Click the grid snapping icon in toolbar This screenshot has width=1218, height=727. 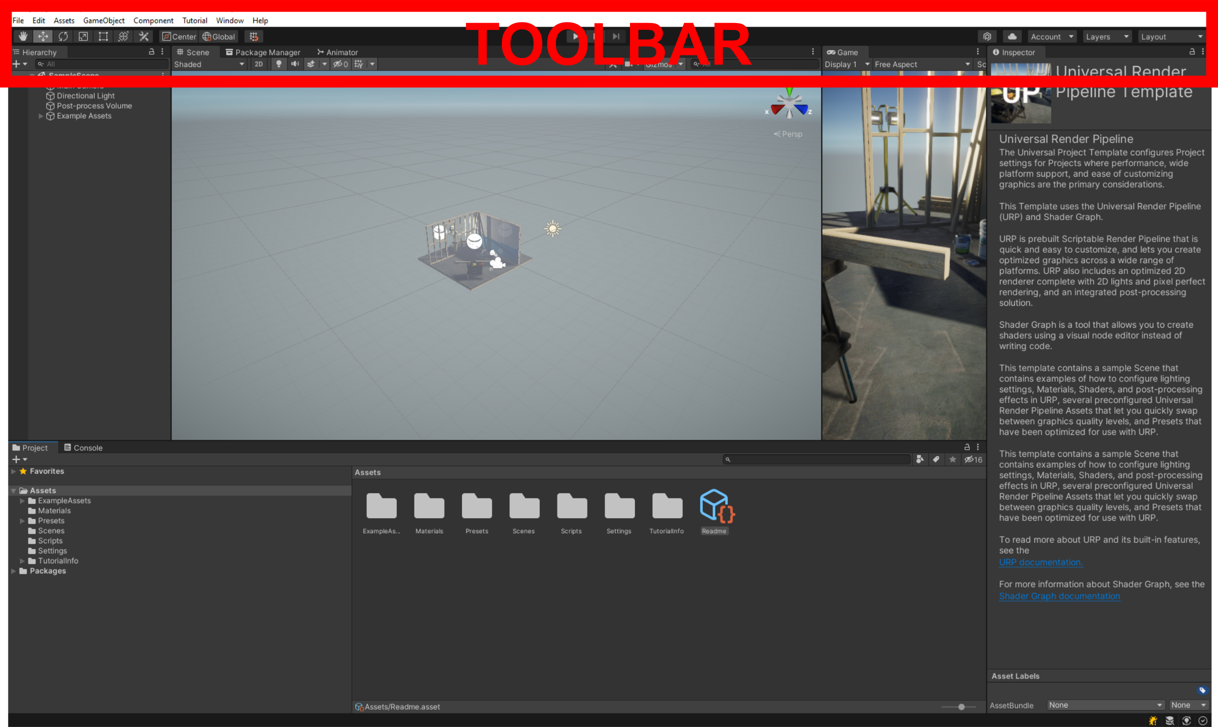[x=254, y=37]
